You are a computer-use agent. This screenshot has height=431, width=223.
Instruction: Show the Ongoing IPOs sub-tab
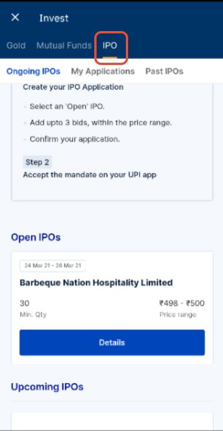pos(33,71)
